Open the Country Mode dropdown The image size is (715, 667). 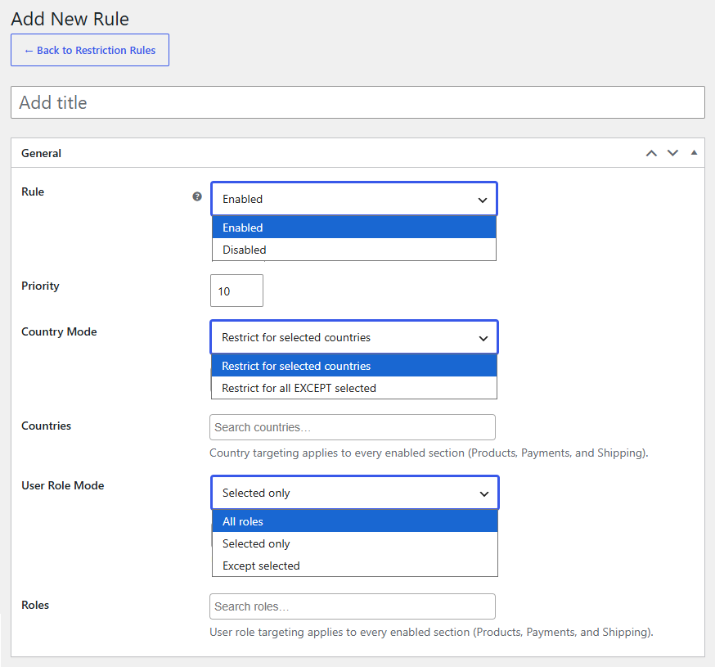coord(354,337)
